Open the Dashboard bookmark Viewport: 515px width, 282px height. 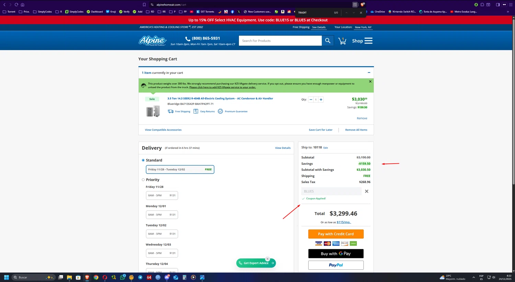[95, 12]
